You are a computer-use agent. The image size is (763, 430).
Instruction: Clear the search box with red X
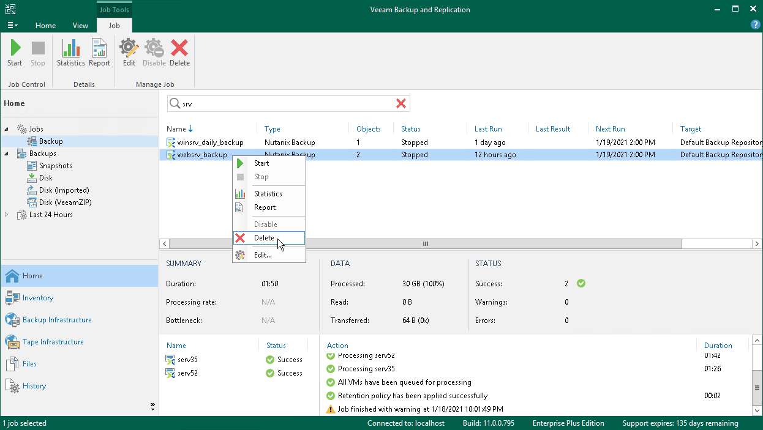[x=401, y=104]
